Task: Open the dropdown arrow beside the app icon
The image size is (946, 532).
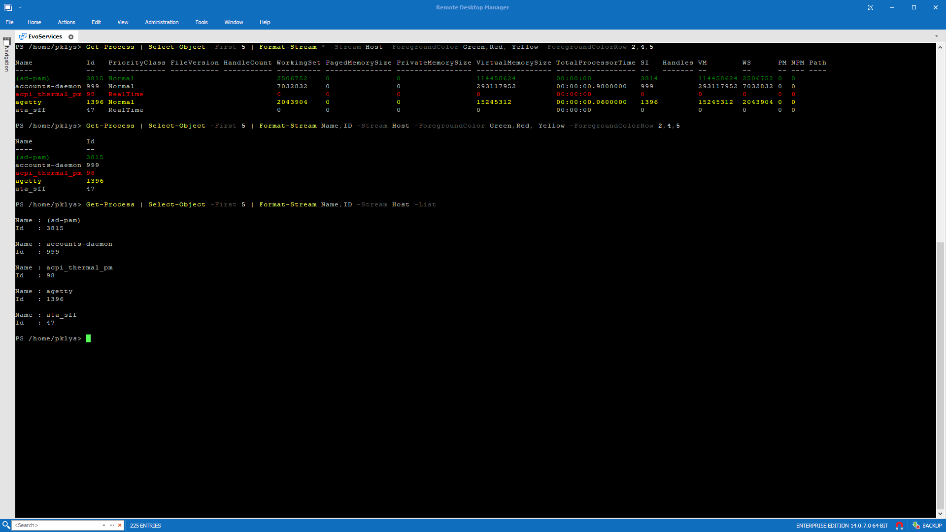Action: point(20,7)
